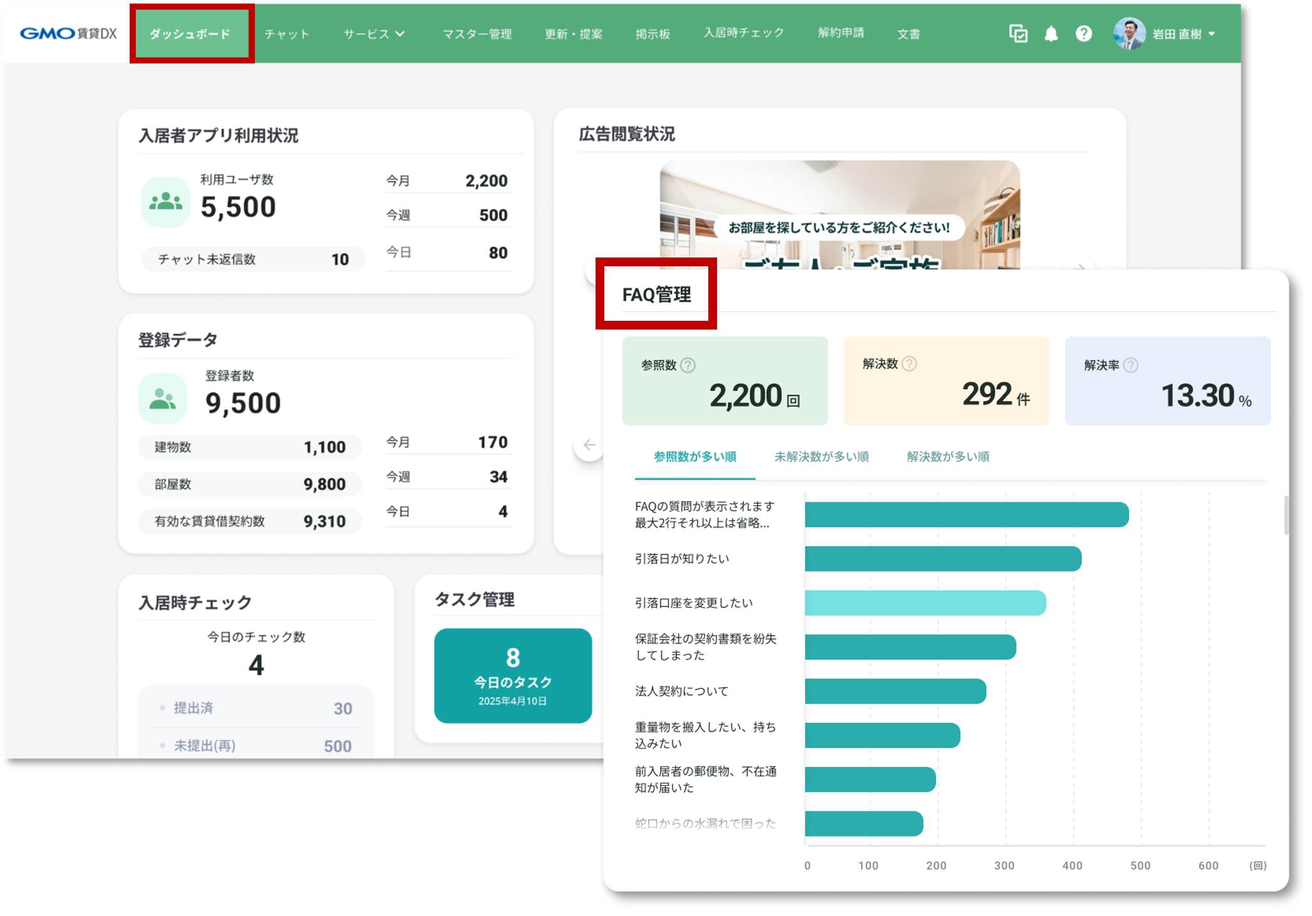Image resolution: width=1312 pixels, height=916 pixels.
Task: Open the ダッシュボード menu item
Action: [191, 34]
